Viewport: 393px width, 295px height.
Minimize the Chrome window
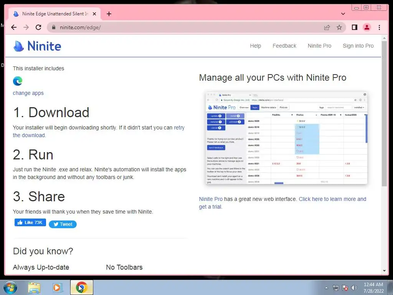356,8
